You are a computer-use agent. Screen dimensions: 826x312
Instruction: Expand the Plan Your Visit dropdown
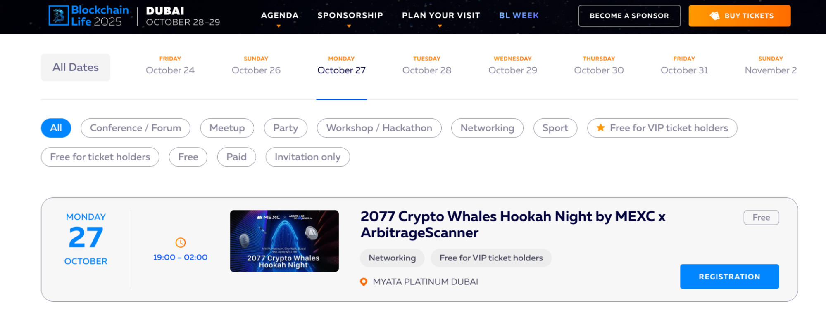point(440,16)
